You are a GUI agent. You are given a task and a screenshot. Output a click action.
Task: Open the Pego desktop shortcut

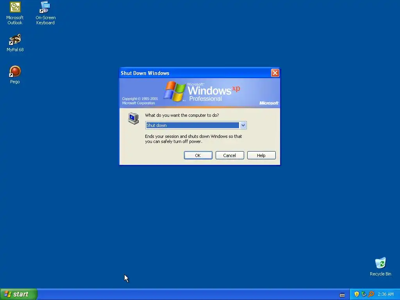coord(15,75)
